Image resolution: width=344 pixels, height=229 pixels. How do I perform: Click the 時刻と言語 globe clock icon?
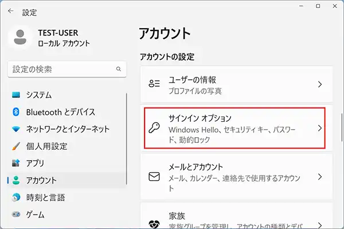pyautogui.click(x=16, y=197)
